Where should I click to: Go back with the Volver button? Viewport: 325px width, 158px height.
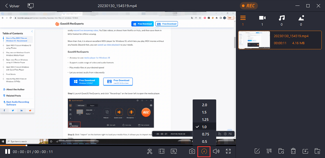pos(12,6)
